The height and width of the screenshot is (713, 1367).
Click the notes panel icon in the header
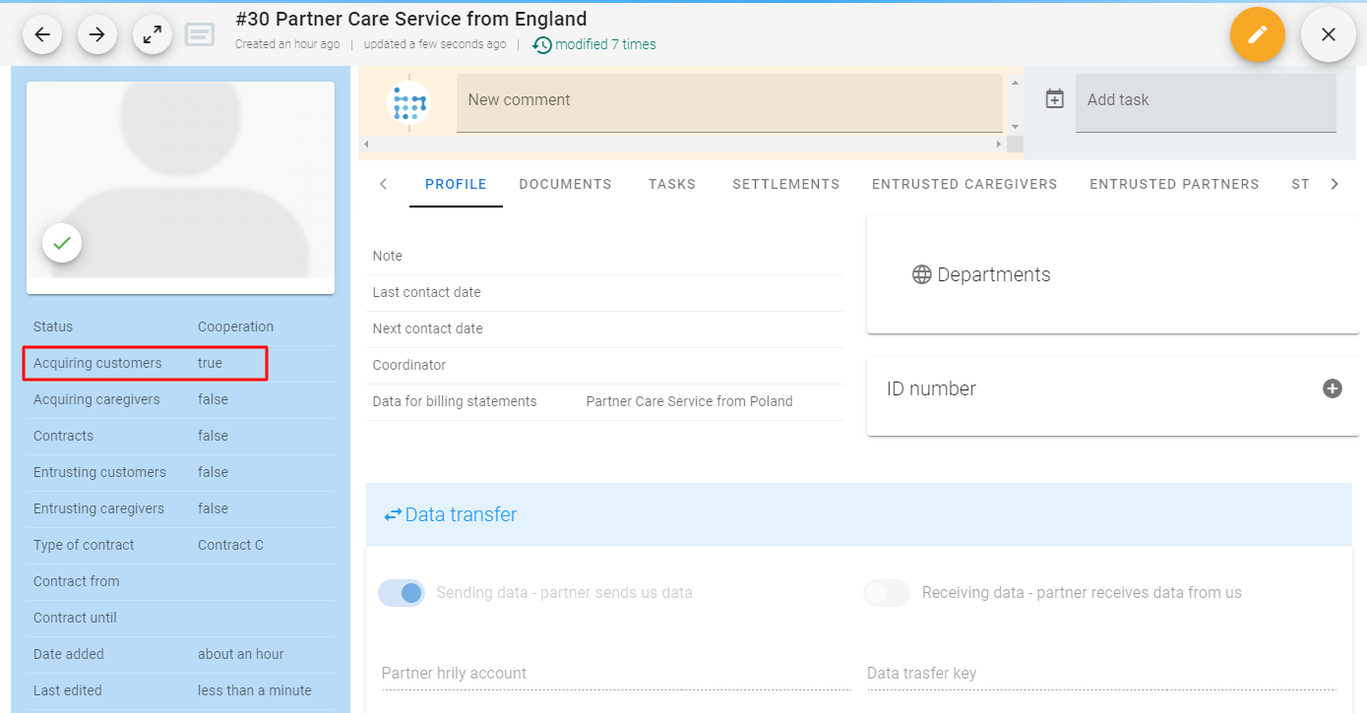tap(200, 33)
